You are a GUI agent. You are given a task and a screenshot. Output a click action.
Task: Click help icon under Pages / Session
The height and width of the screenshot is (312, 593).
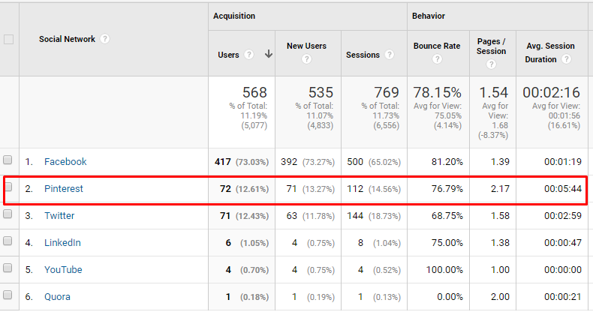(x=491, y=64)
